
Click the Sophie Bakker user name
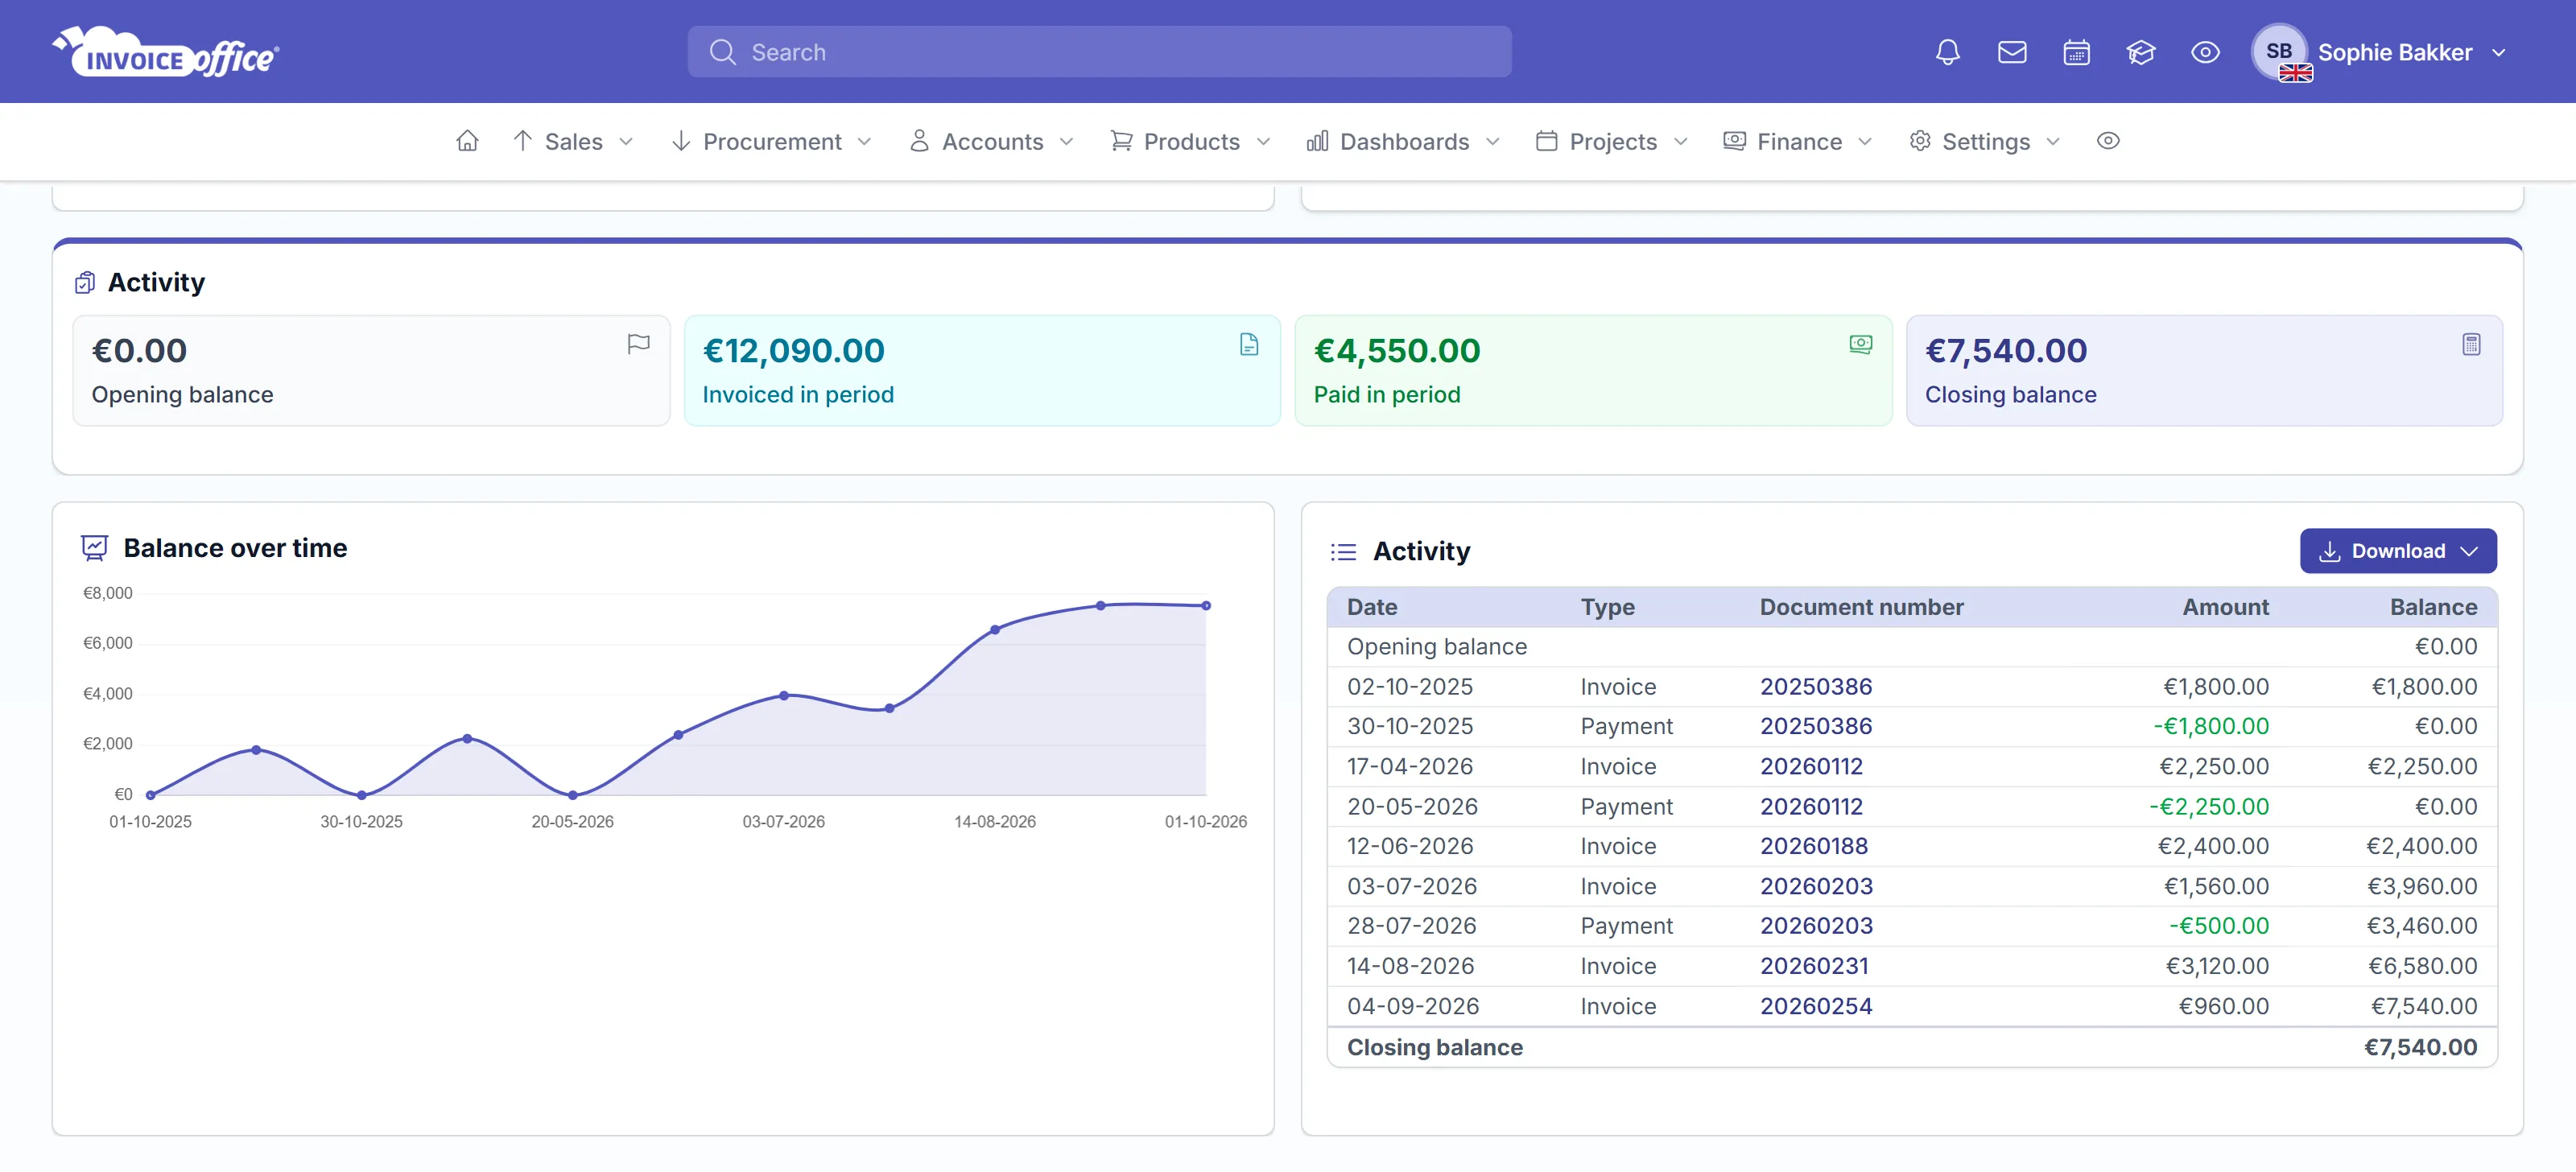(2394, 52)
